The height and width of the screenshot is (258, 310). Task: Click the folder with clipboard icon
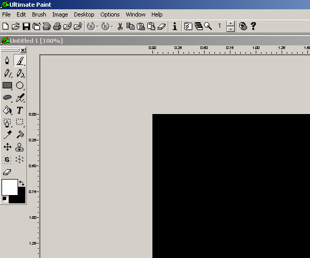[x=36, y=26]
